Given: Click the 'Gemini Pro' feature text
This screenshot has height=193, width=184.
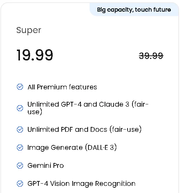Looking at the screenshot, I should (x=46, y=166).
